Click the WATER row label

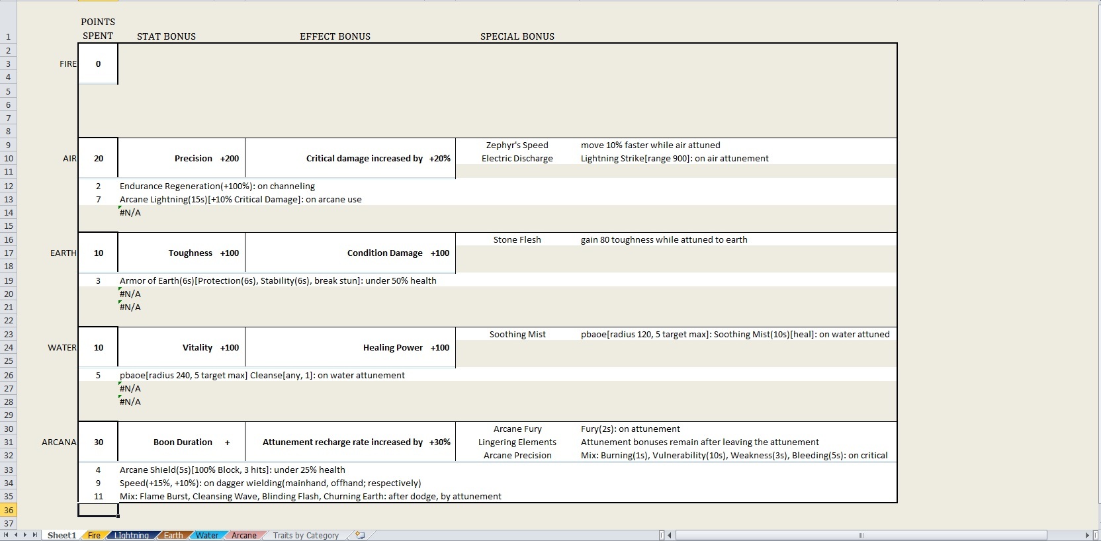(62, 347)
